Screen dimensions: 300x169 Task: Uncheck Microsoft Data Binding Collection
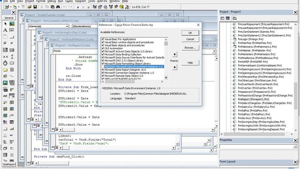click(x=103, y=54)
